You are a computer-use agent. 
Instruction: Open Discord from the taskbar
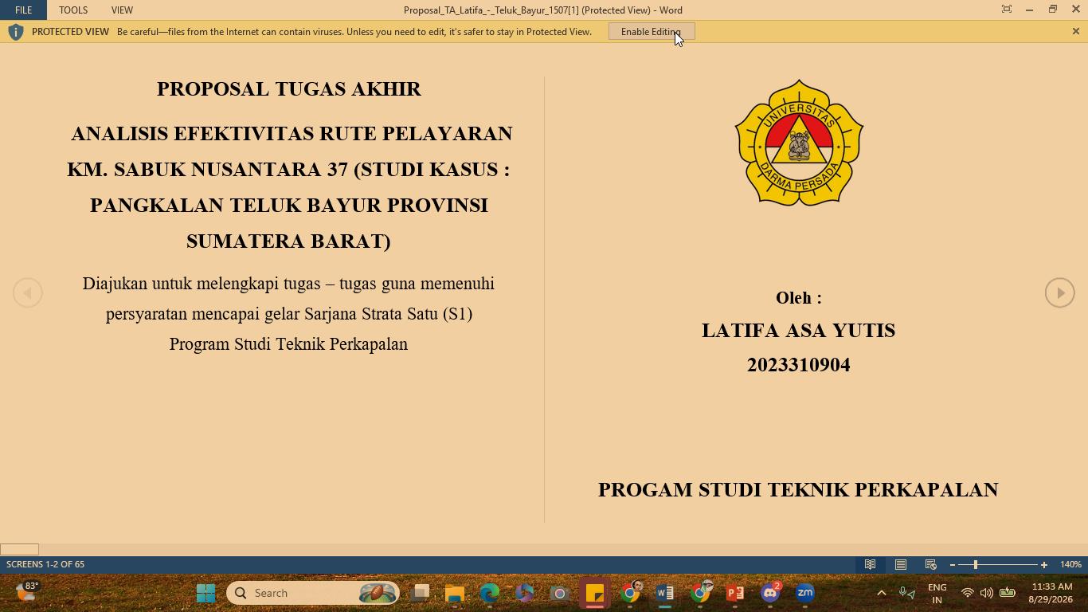coord(770,593)
